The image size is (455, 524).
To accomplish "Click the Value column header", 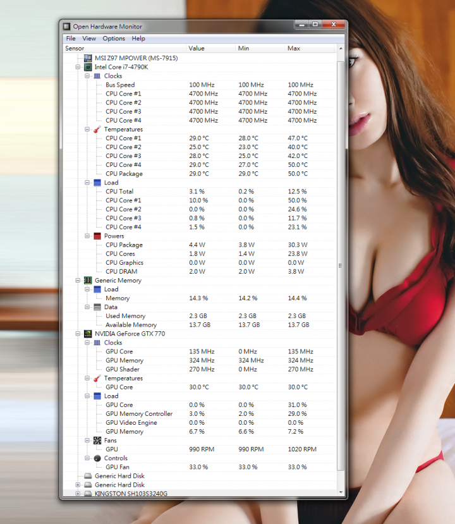I will (210, 49).
